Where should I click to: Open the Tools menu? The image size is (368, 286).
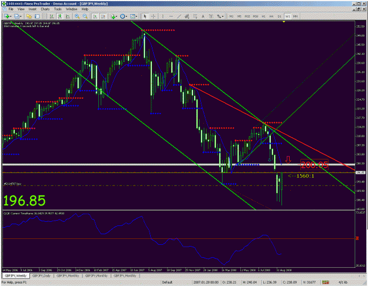[x=58, y=9]
